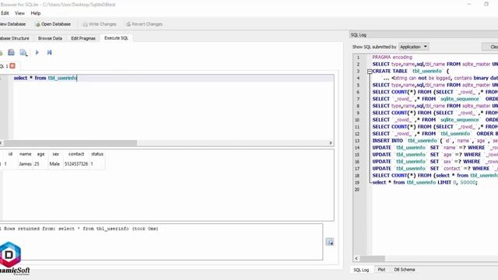Image resolution: width=498 pixels, height=280 pixels.
Task: Click the name column header
Action: (x=26, y=154)
